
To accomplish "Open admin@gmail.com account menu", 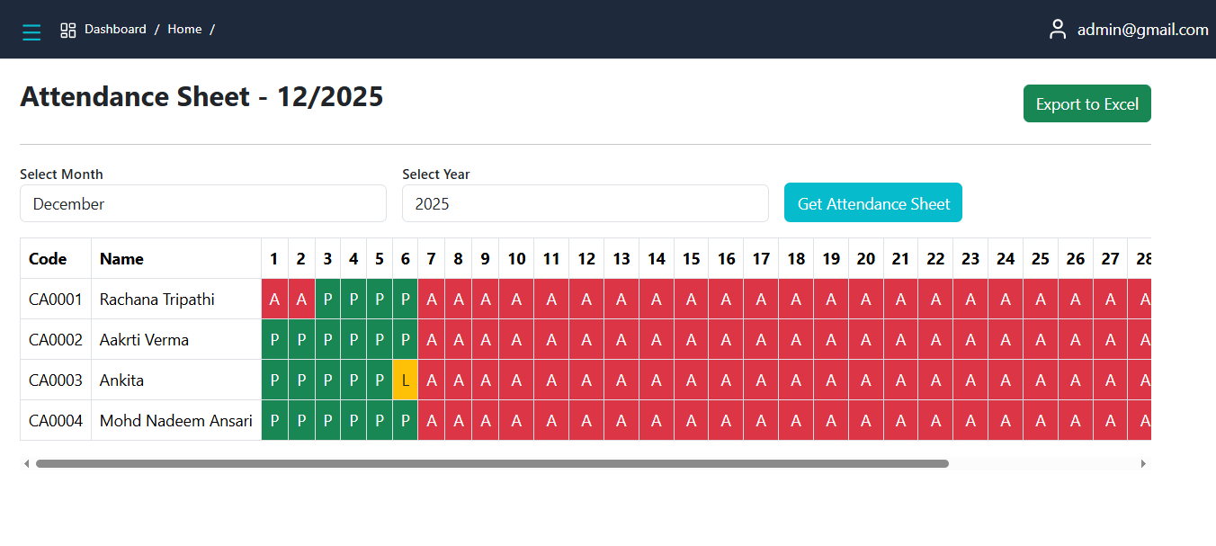I will pyautogui.click(x=1142, y=30).
